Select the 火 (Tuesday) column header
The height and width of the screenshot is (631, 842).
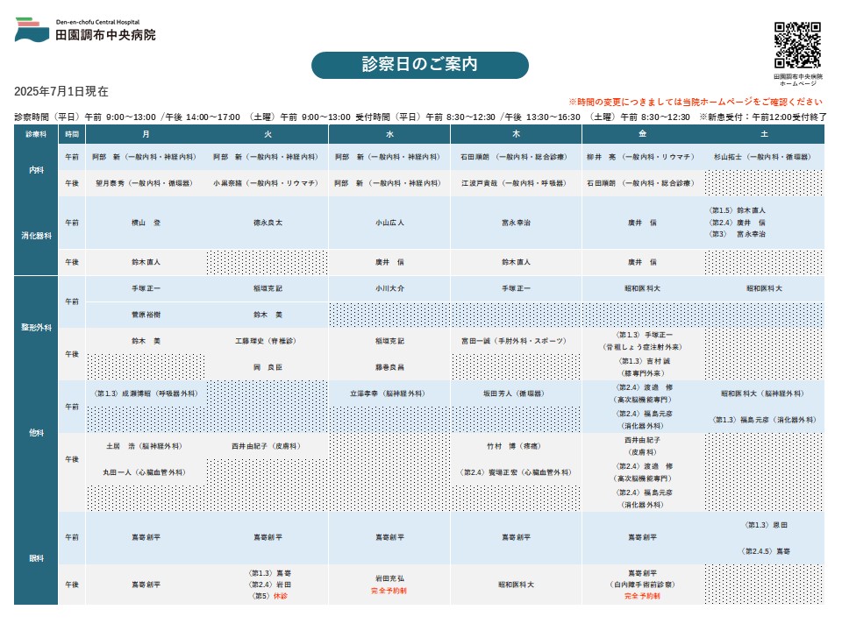(268, 134)
